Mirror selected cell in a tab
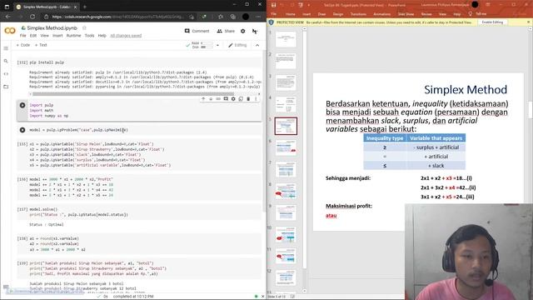Screen dimensions: 533x300 coord(241,98)
